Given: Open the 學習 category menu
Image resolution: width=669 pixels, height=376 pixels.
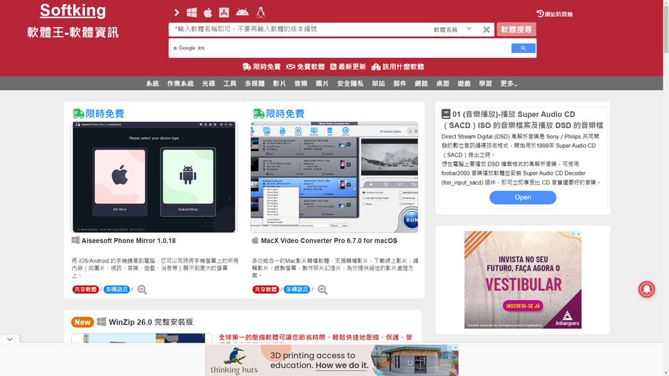Looking at the screenshot, I should click(485, 84).
